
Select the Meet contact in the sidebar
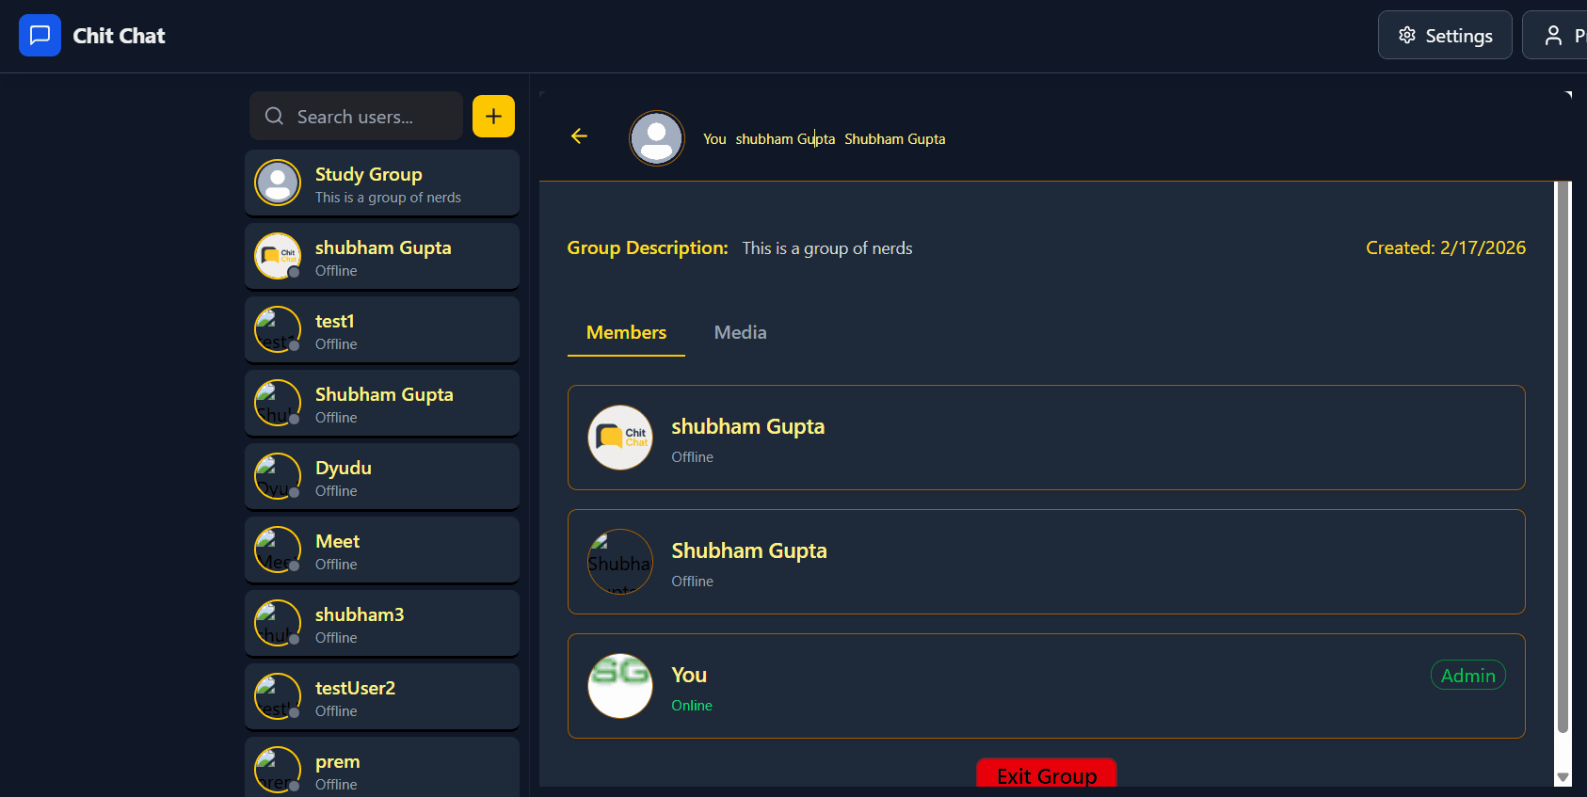point(382,550)
